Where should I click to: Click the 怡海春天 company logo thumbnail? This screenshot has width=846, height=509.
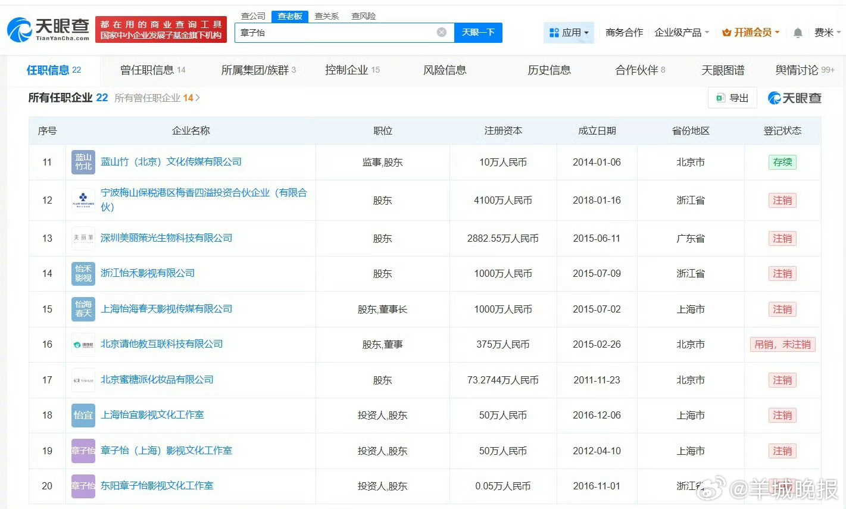83,309
